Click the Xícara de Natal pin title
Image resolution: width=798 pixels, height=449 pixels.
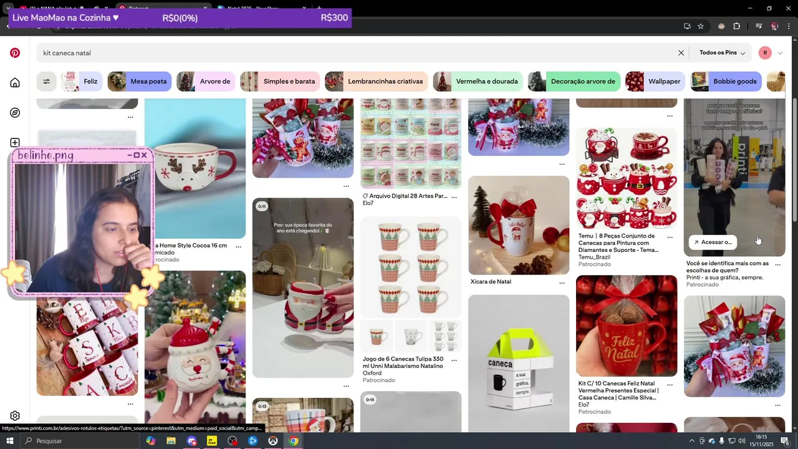click(491, 282)
